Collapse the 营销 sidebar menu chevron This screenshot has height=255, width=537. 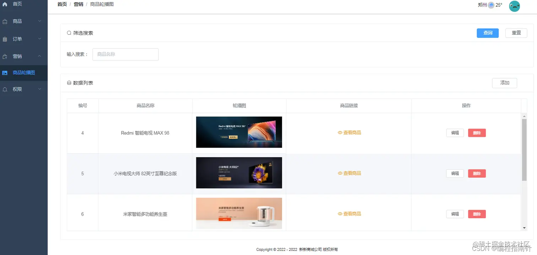pyautogui.click(x=39, y=56)
